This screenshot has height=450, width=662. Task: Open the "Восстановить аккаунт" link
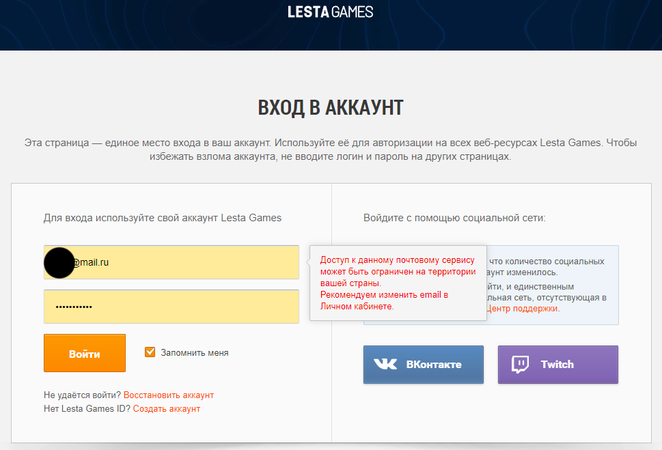169,395
